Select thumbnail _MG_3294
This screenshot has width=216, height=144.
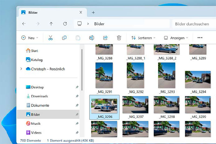pyautogui.click(x=198, y=82)
